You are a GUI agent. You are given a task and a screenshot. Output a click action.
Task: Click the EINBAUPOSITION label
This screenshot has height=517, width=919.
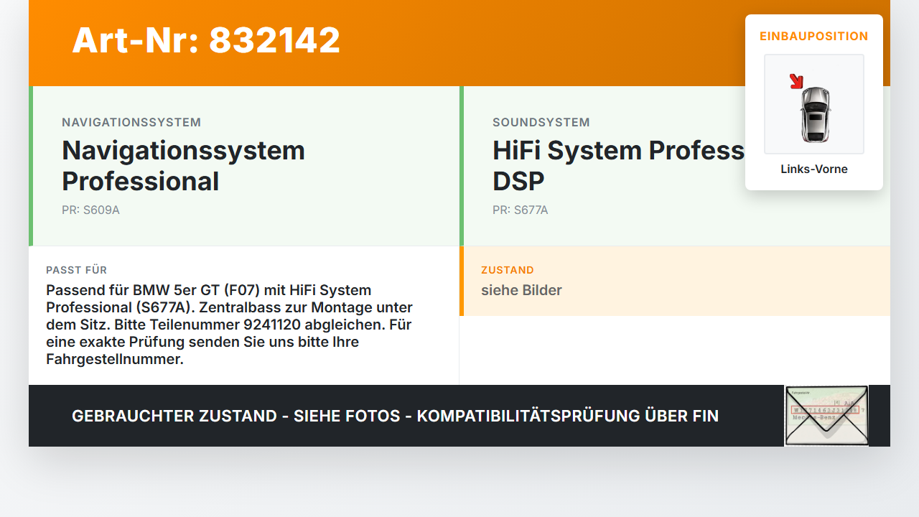[814, 36]
